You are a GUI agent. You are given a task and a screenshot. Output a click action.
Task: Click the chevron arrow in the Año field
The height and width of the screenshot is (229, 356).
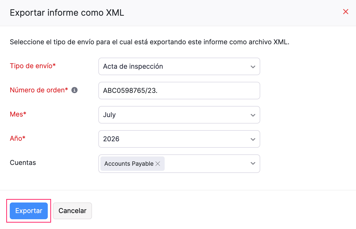pyautogui.click(x=253, y=139)
